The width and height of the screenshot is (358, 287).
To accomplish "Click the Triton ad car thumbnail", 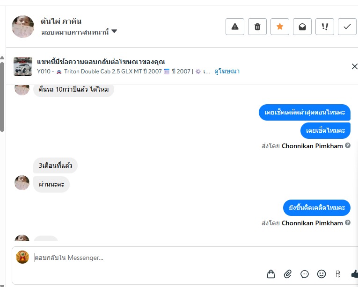I will click(23, 66).
